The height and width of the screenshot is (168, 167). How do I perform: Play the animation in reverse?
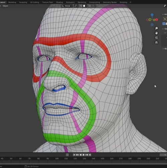click(x=80, y=155)
